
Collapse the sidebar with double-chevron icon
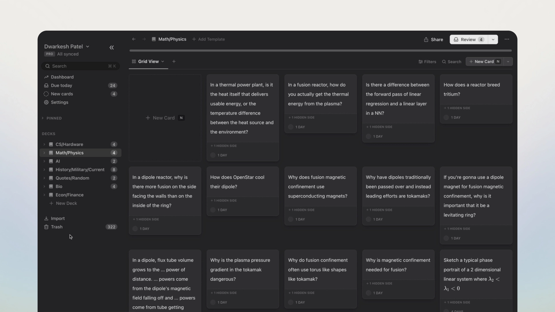click(112, 48)
